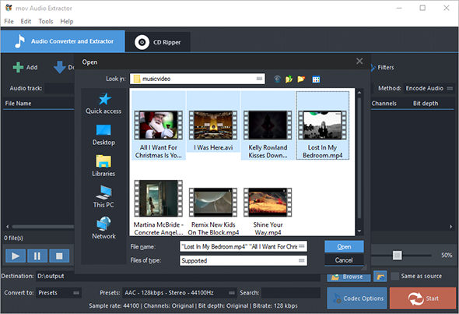Select Network in the places bar
This screenshot has height=314, width=459.
coord(103,228)
